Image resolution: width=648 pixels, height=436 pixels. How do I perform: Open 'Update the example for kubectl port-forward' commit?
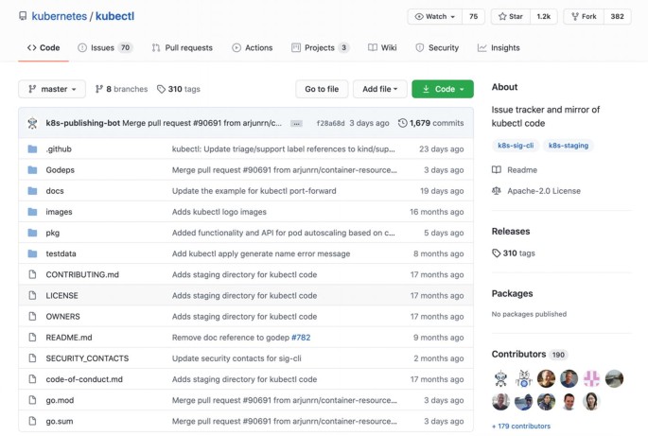(x=254, y=191)
